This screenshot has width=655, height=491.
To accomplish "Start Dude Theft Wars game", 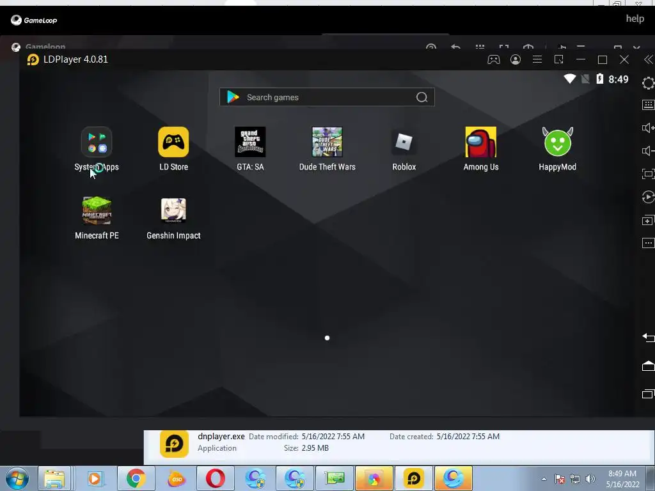I will pyautogui.click(x=327, y=142).
